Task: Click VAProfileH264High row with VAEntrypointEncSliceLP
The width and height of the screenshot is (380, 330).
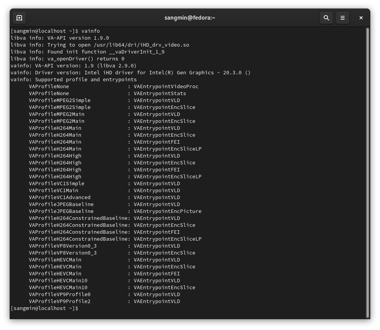Action: coord(115,176)
